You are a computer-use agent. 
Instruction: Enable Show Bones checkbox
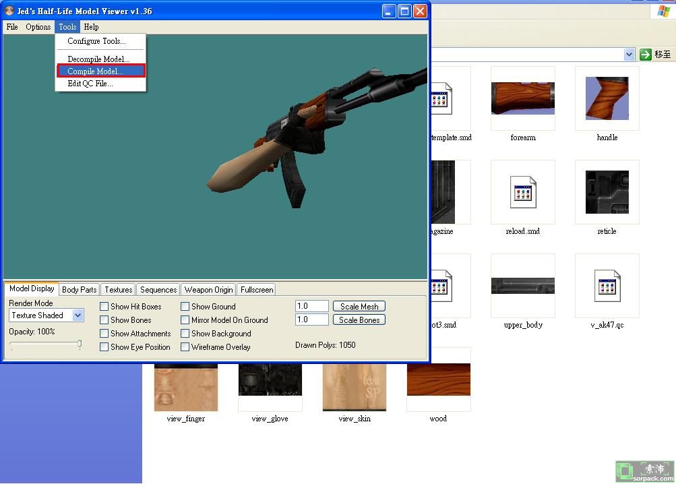(104, 320)
